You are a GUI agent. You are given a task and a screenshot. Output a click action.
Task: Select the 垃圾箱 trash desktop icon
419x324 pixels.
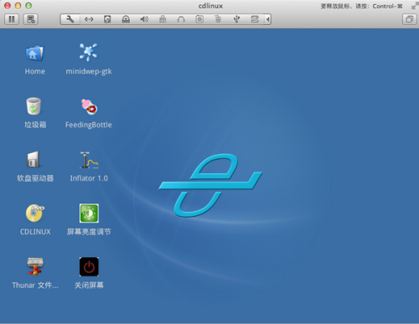tap(34, 106)
